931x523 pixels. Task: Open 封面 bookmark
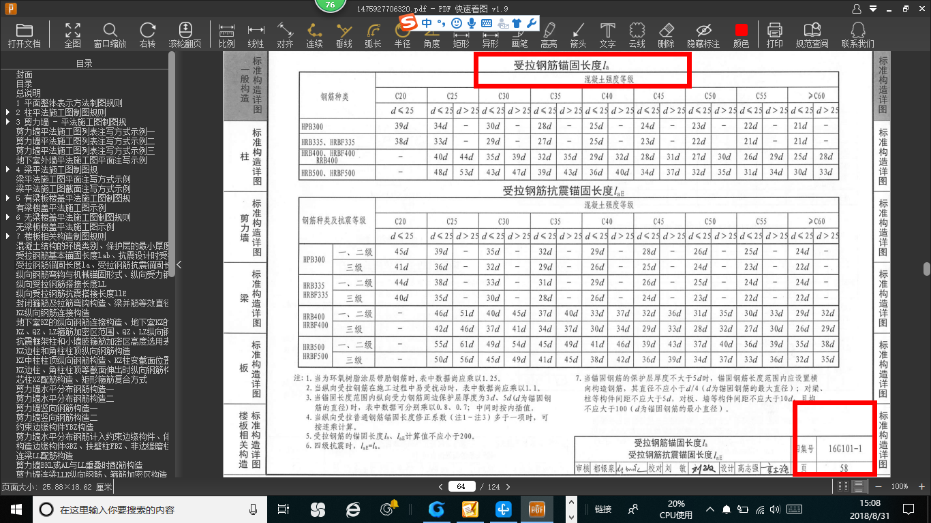coord(25,74)
